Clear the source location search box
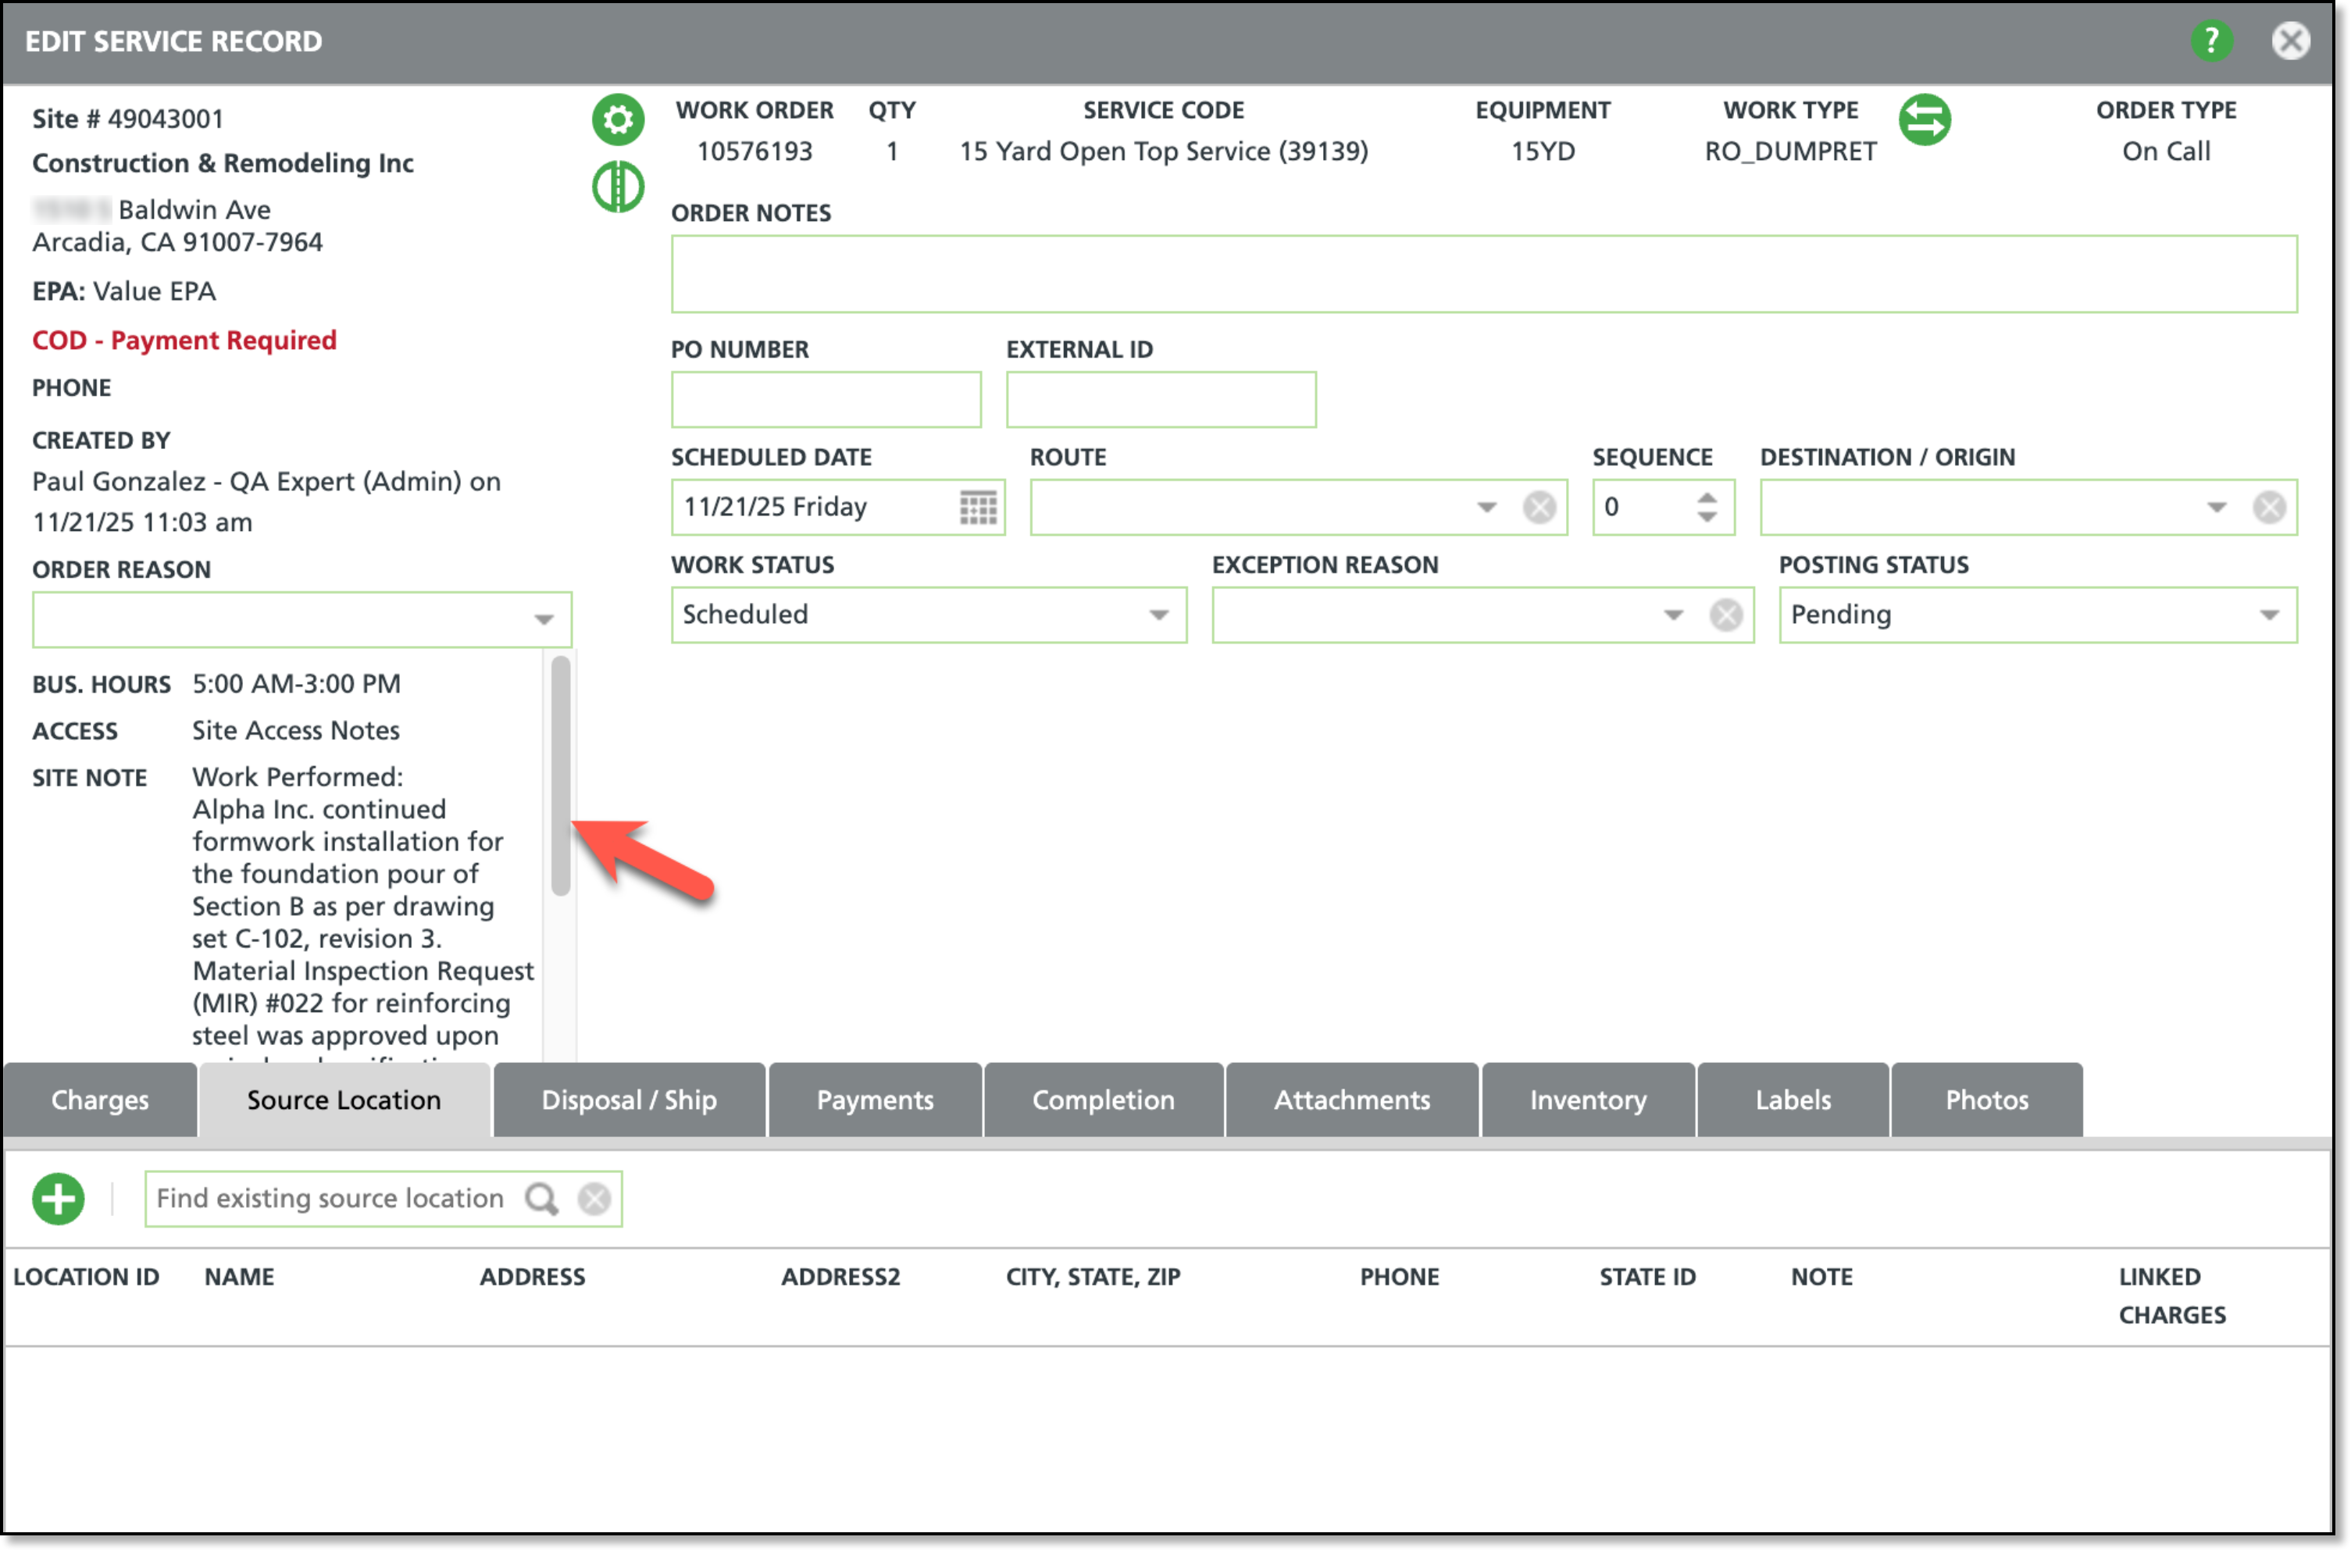 click(x=594, y=1199)
